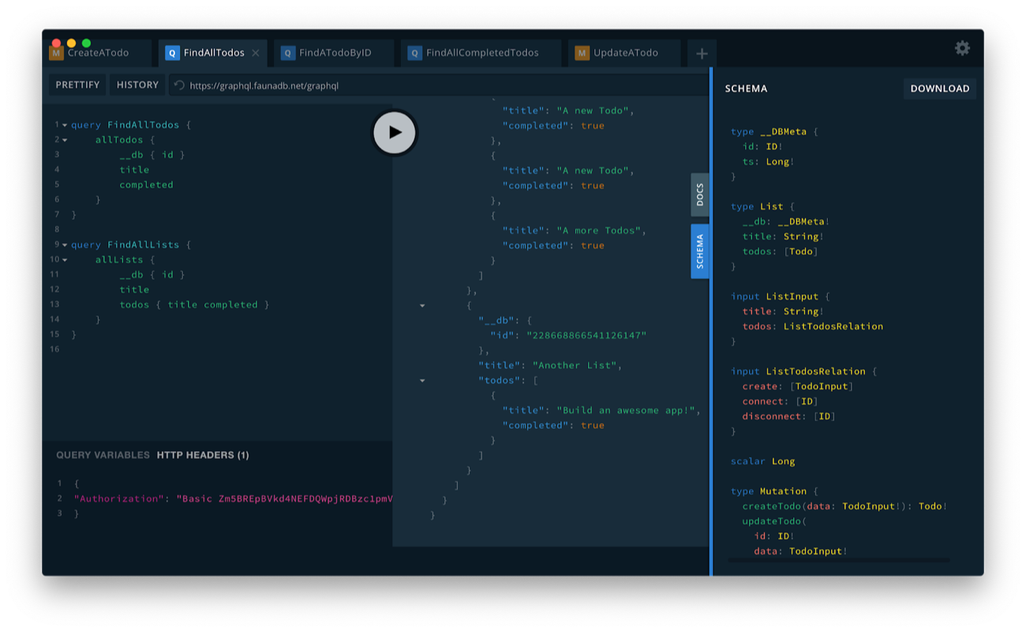
Task: Click the Q icon on the FindAllCompletedTodos tab
Action: (x=414, y=53)
